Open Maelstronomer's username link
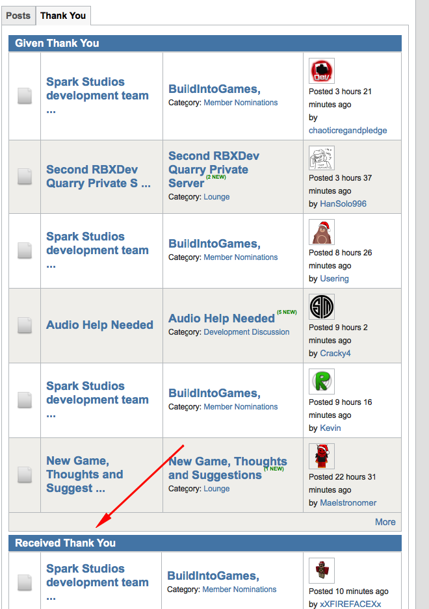Viewport: 429px width, 609px height. click(348, 503)
